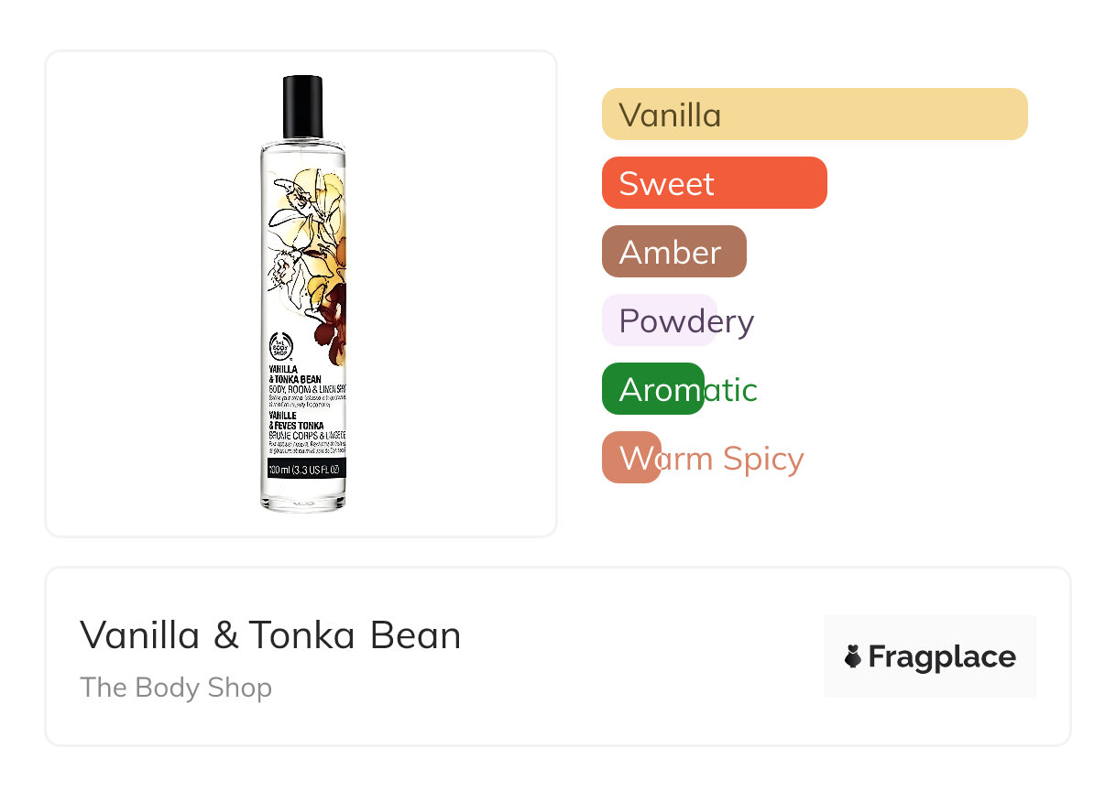Select the Vanilla accord bar
The image size is (1116, 791).
(x=814, y=114)
